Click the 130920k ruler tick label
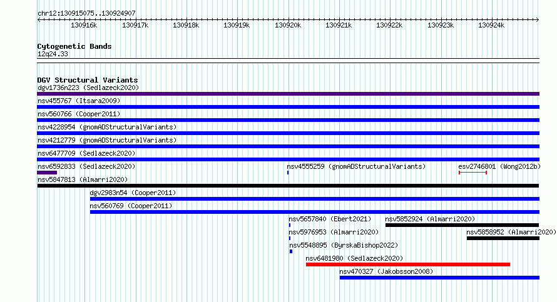 point(288,25)
